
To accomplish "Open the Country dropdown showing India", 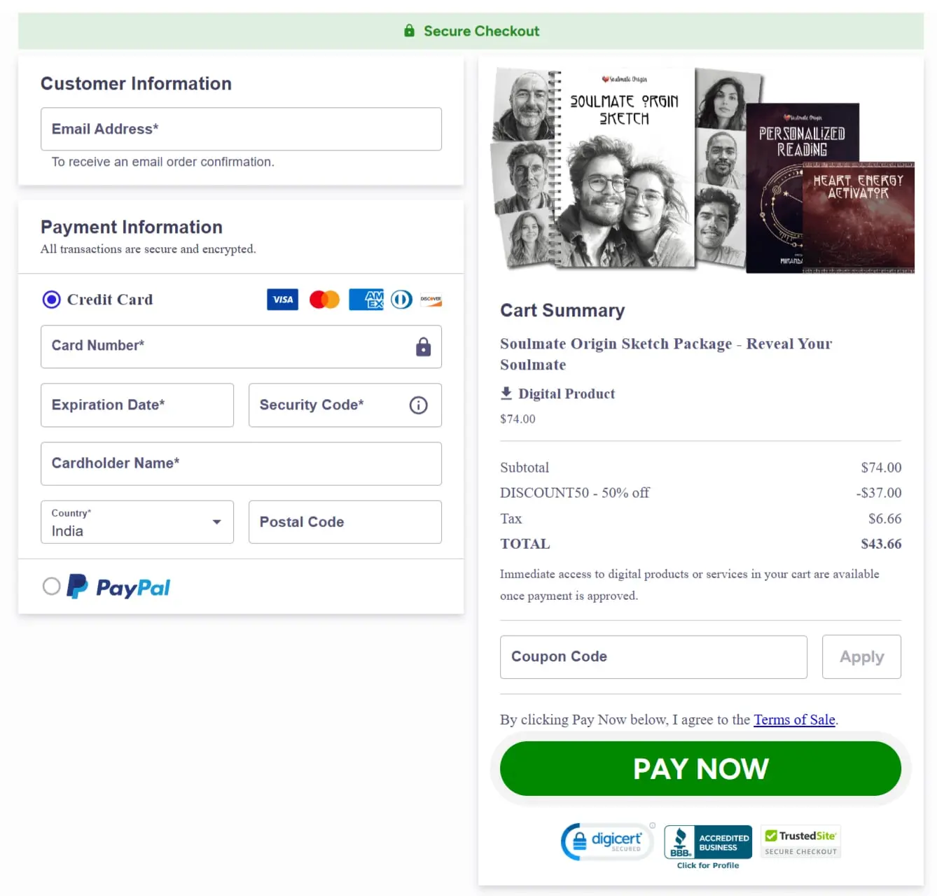I will click(137, 522).
